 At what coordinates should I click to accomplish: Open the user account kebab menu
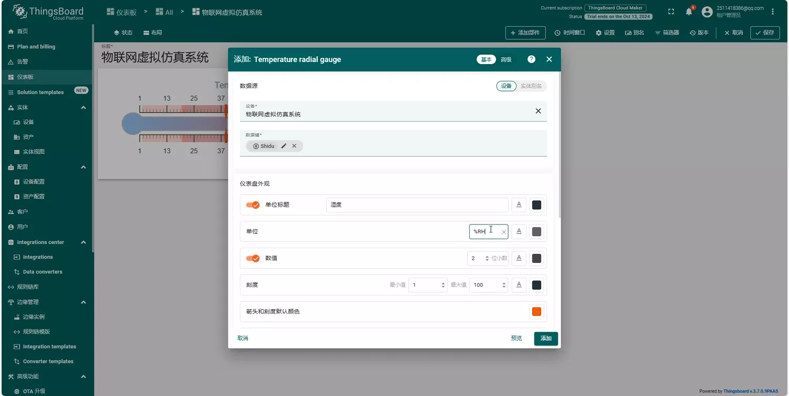(773, 12)
